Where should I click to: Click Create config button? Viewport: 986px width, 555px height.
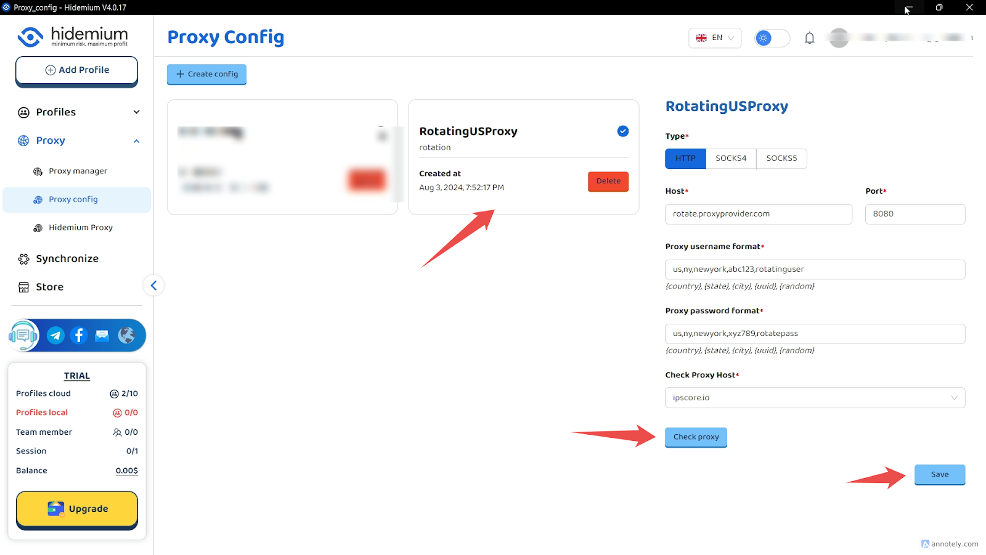206,74
